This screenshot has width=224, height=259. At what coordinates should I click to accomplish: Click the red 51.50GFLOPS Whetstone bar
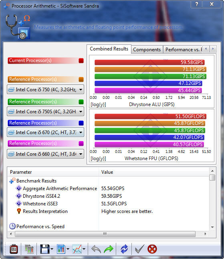coord(150,116)
